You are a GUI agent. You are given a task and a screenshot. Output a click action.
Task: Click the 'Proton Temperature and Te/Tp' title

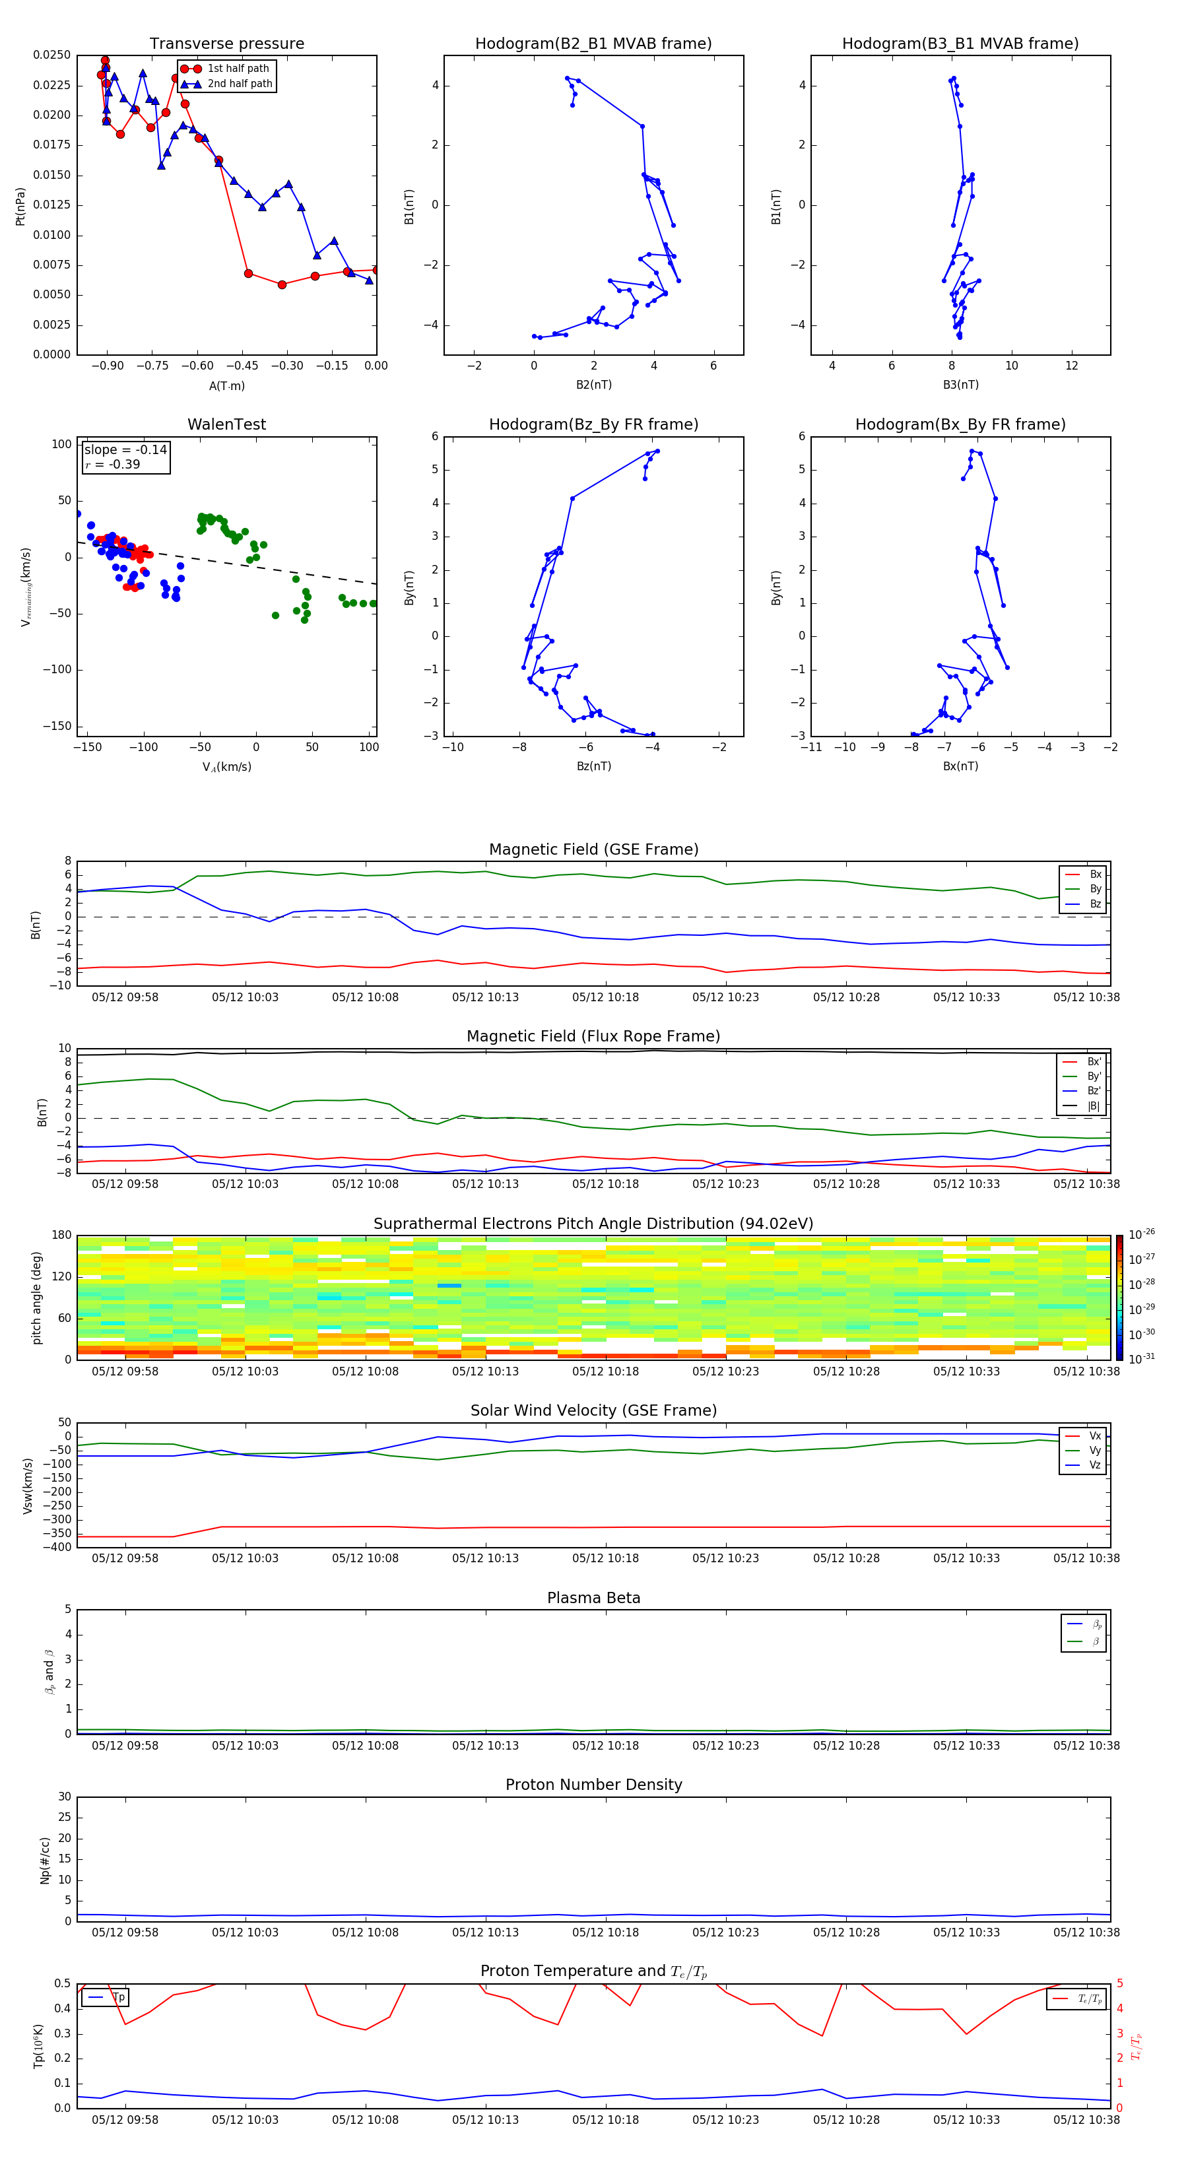click(593, 1971)
